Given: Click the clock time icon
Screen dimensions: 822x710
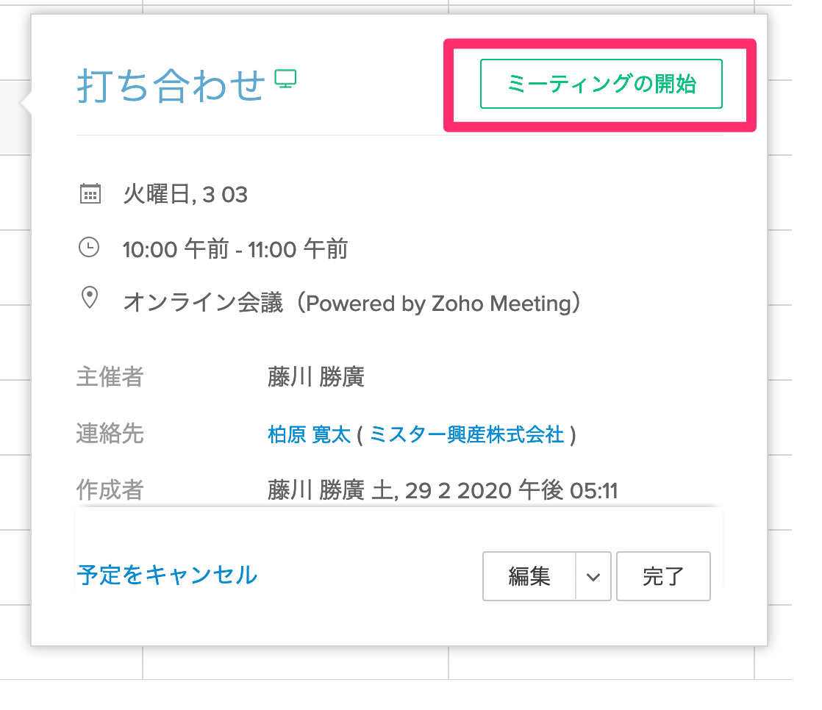Looking at the screenshot, I should pyautogui.click(x=89, y=247).
